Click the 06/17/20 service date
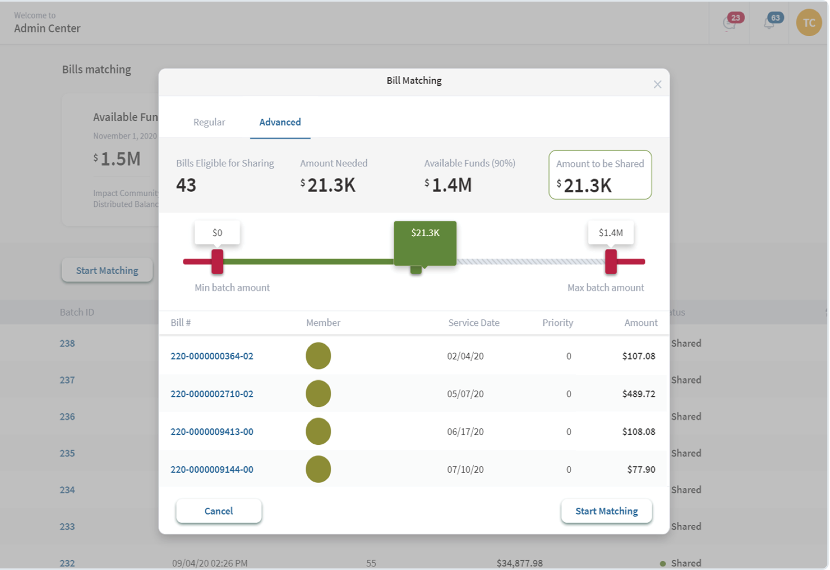Screen dimensions: 830x570 pos(465,432)
